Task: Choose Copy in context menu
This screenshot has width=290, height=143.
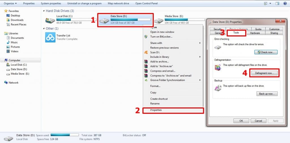Action: click(153, 93)
